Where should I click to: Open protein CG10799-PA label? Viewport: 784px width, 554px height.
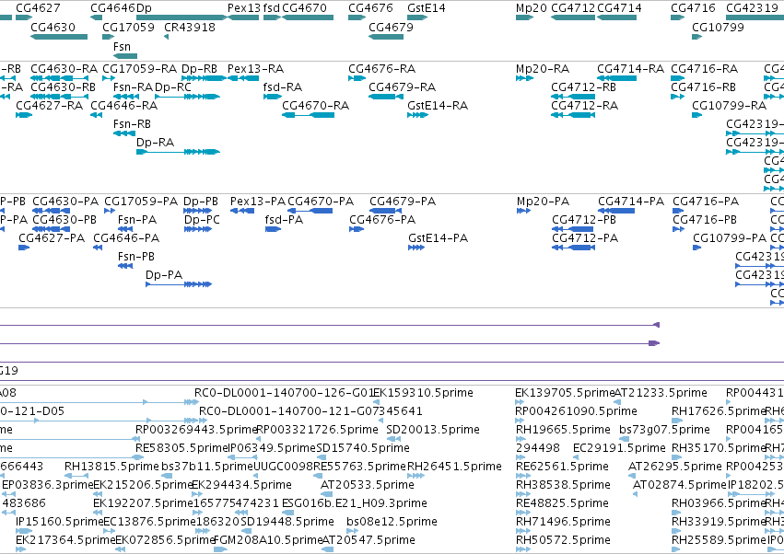730,238
